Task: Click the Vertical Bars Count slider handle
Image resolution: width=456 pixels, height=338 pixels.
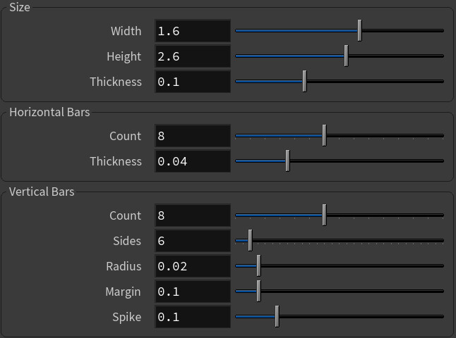Action: point(324,215)
